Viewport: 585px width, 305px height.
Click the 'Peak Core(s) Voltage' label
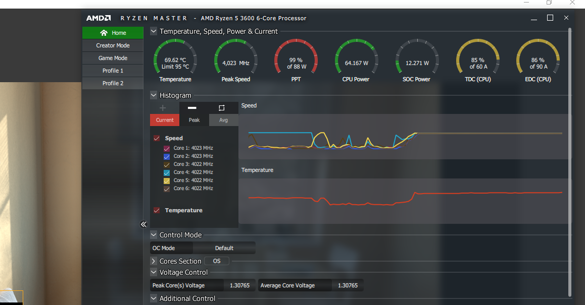coord(178,285)
